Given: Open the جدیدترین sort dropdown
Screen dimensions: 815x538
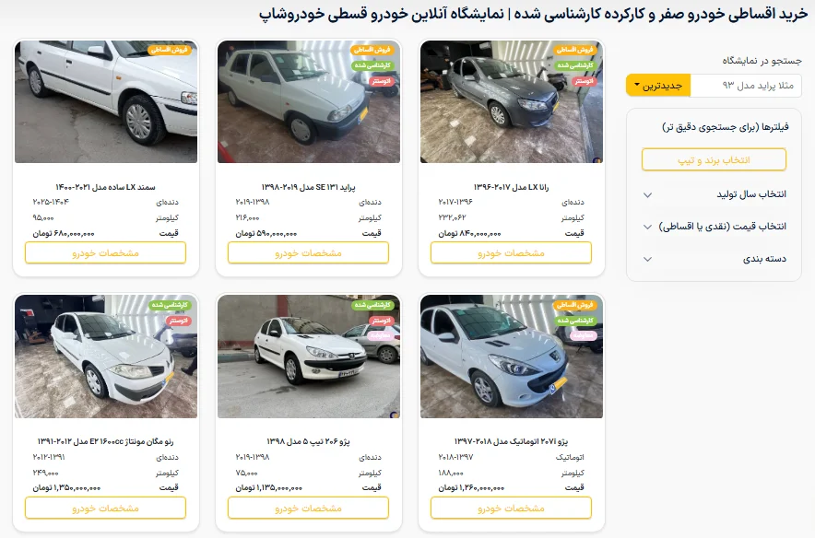Looking at the screenshot, I should (658, 85).
